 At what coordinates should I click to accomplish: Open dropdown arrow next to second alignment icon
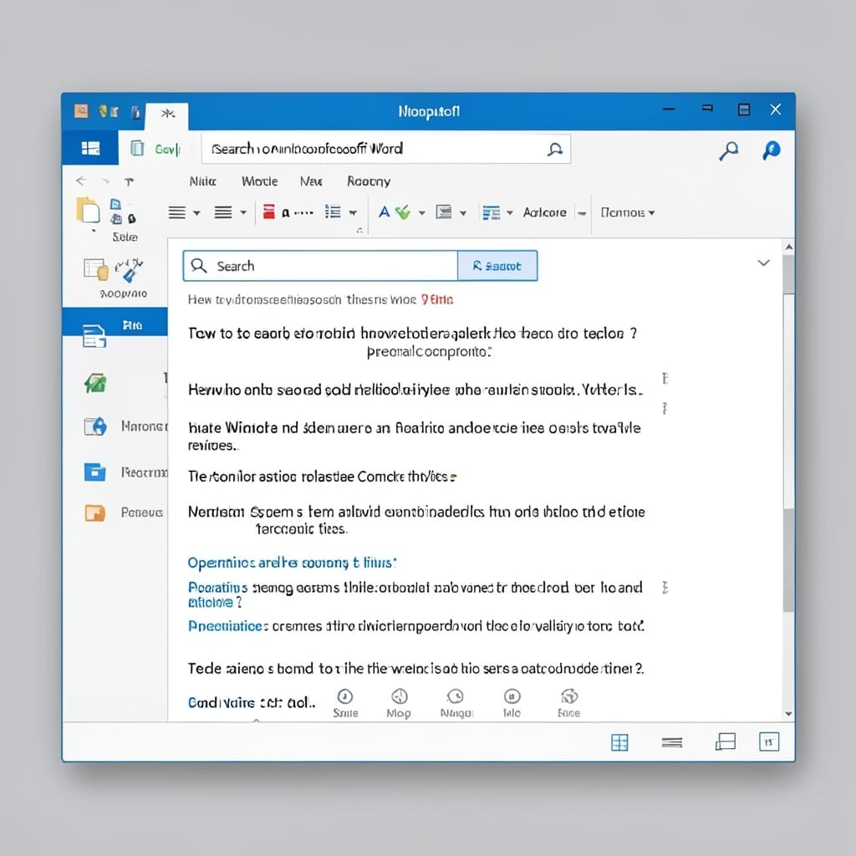243,213
